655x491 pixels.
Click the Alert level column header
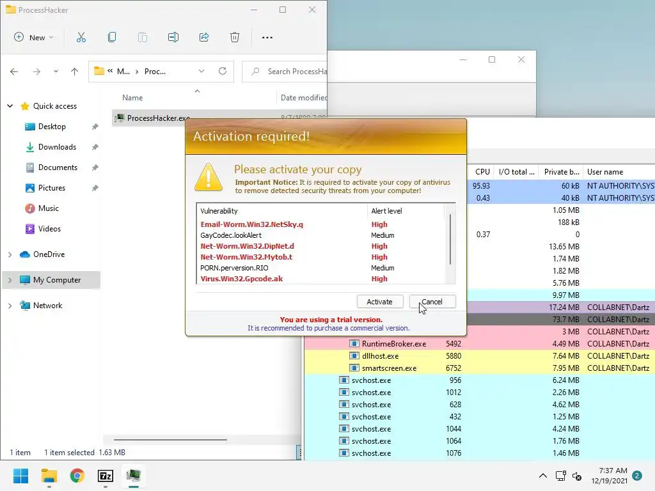coord(406,211)
